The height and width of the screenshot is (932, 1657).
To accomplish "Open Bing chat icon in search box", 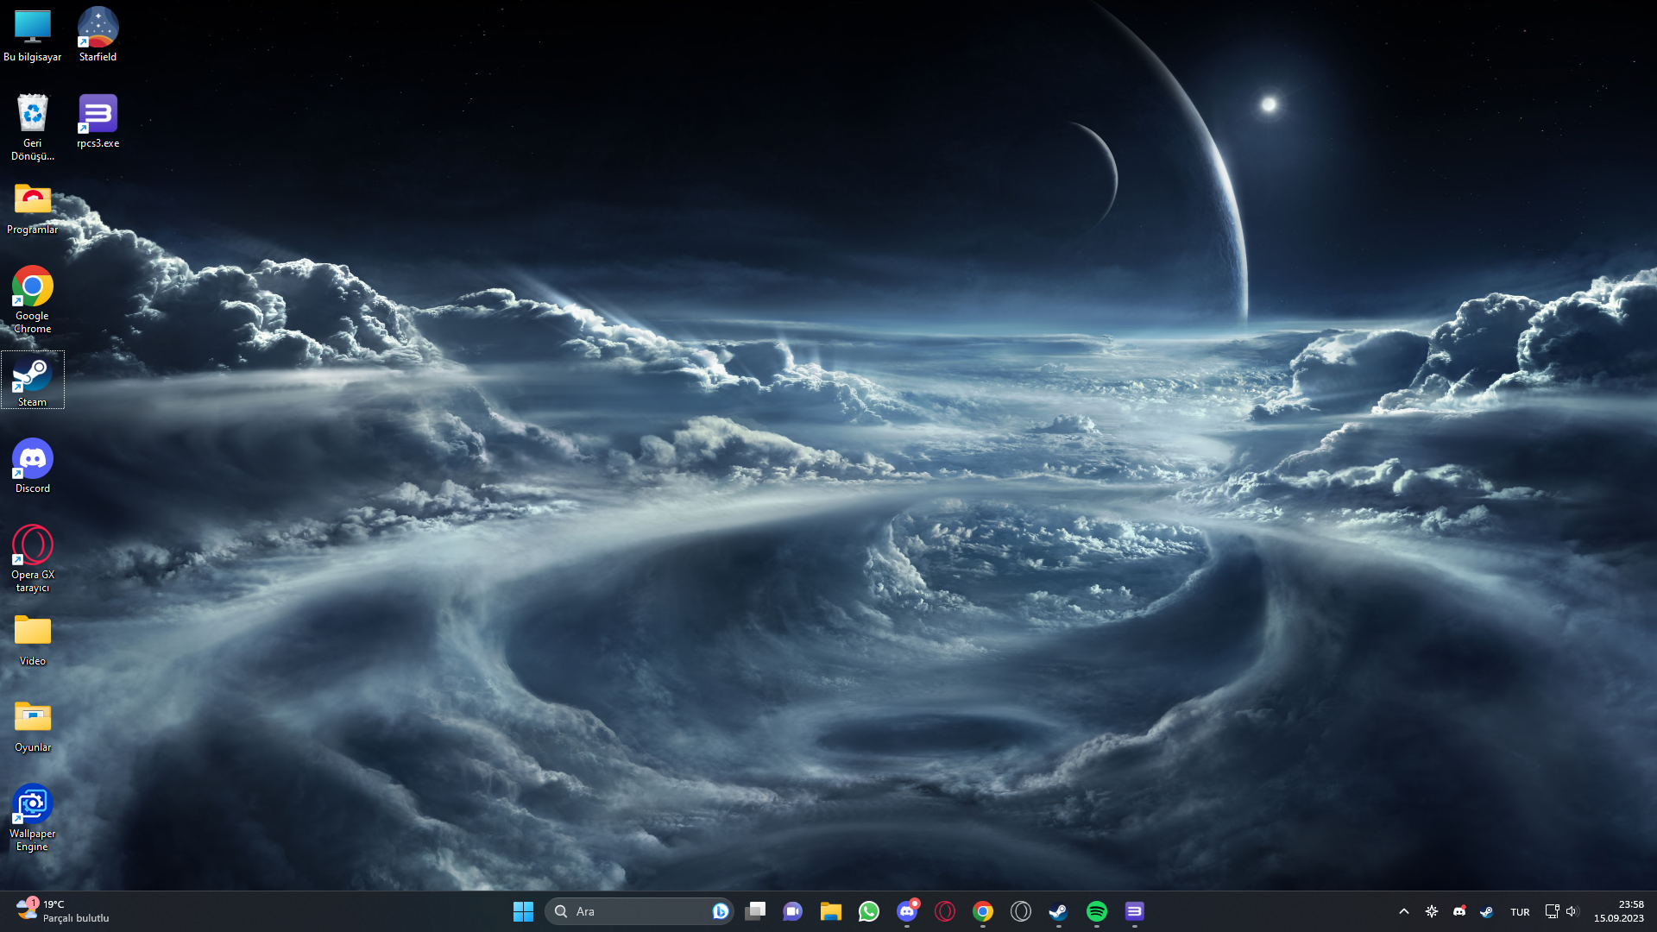I will [720, 911].
